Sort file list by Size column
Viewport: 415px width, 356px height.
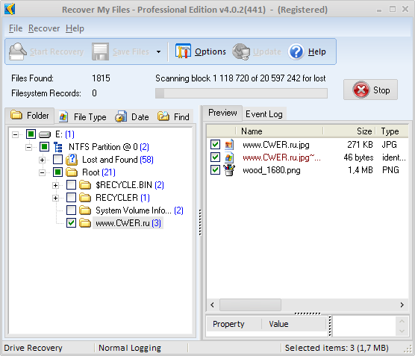(349, 131)
